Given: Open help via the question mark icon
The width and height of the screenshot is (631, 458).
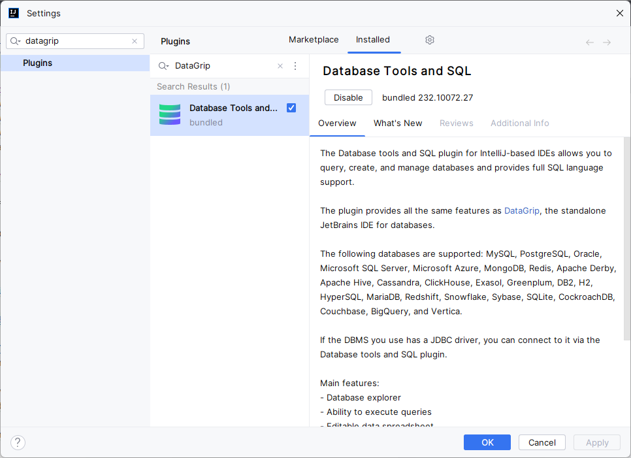Looking at the screenshot, I should pos(17,442).
